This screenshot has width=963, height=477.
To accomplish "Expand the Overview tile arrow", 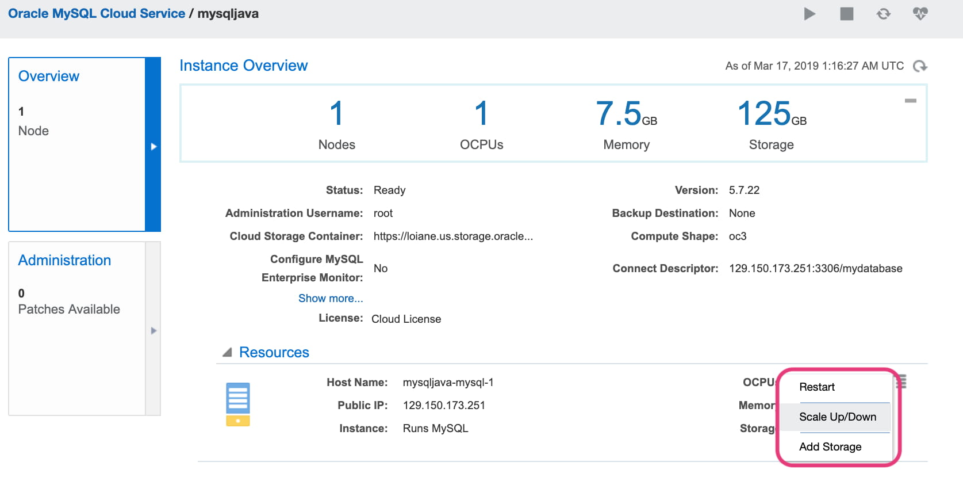I will [x=153, y=146].
